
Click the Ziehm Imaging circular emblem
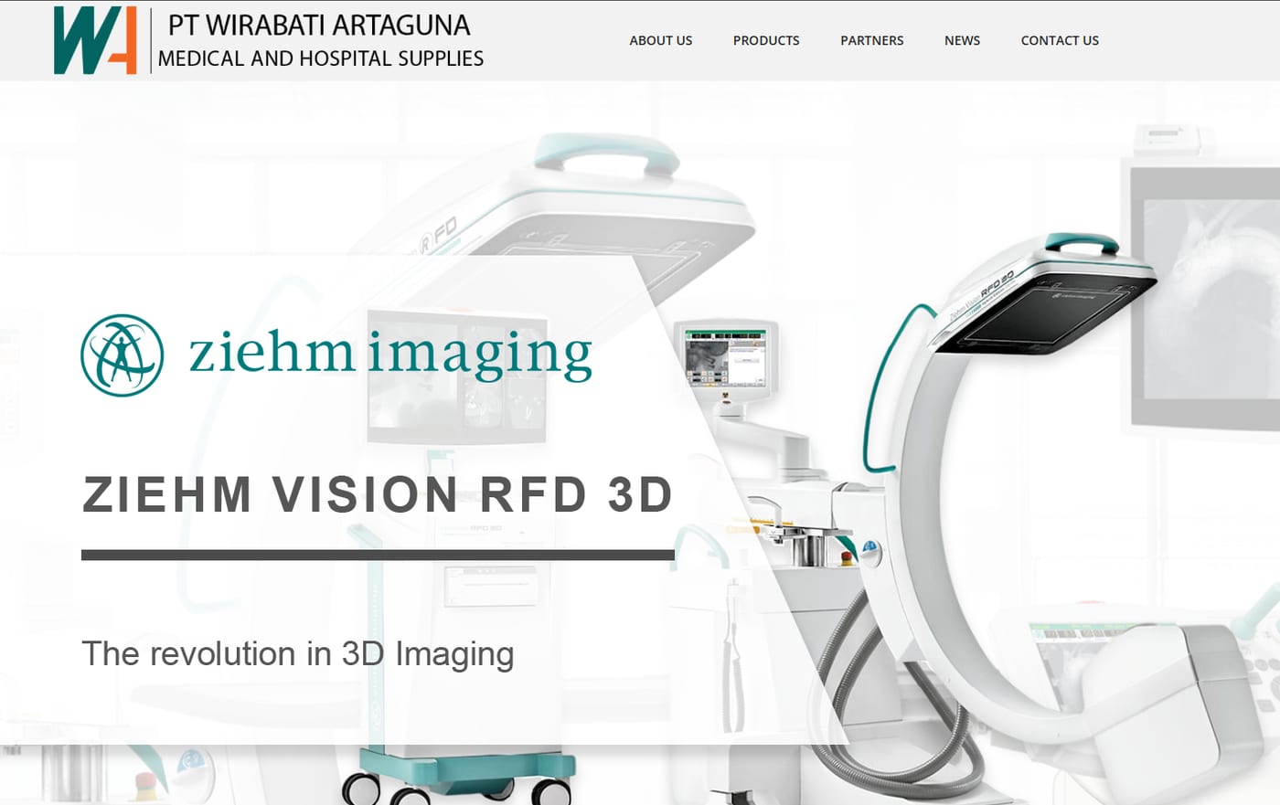click(123, 355)
